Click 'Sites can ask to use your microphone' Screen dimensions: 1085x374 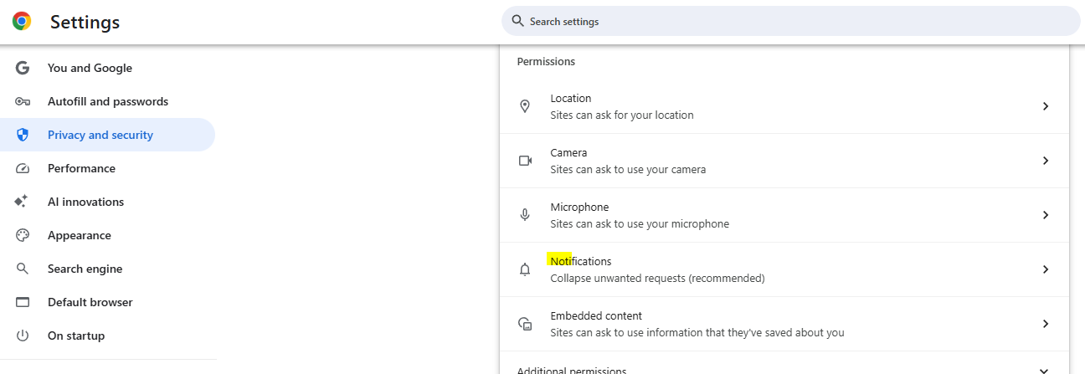click(x=640, y=223)
